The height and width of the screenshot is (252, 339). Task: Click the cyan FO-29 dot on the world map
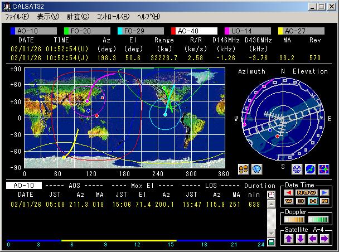click(165, 114)
